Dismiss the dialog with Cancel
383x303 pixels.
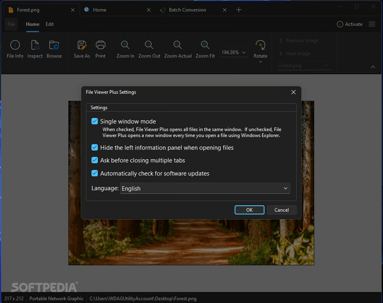pyautogui.click(x=282, y=210)
